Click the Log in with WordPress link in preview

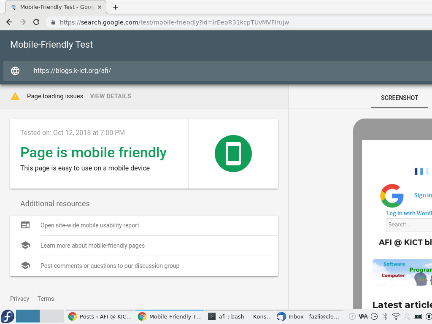[409, 213]
